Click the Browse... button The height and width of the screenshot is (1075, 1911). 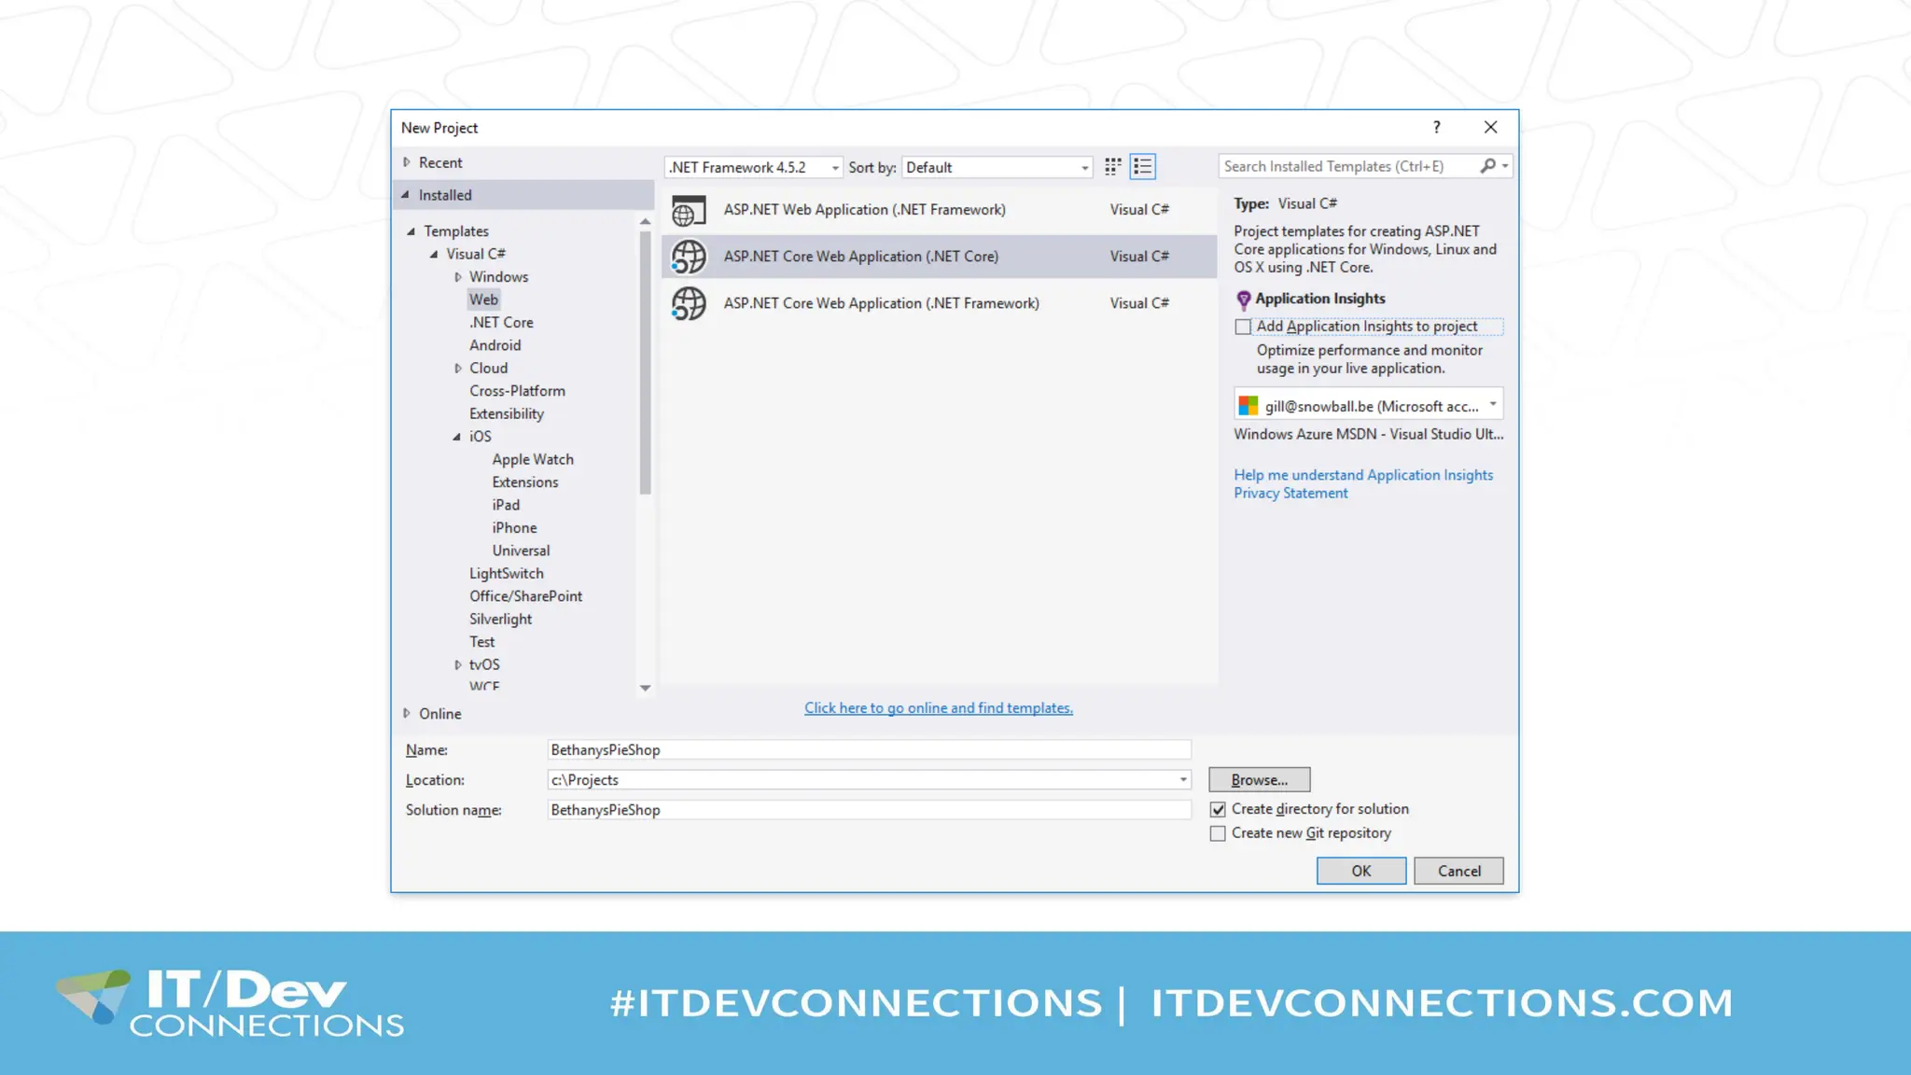point(1259,779)
